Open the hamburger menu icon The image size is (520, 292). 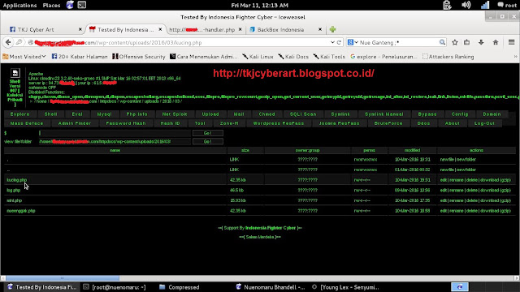click(x=511, y=42)
